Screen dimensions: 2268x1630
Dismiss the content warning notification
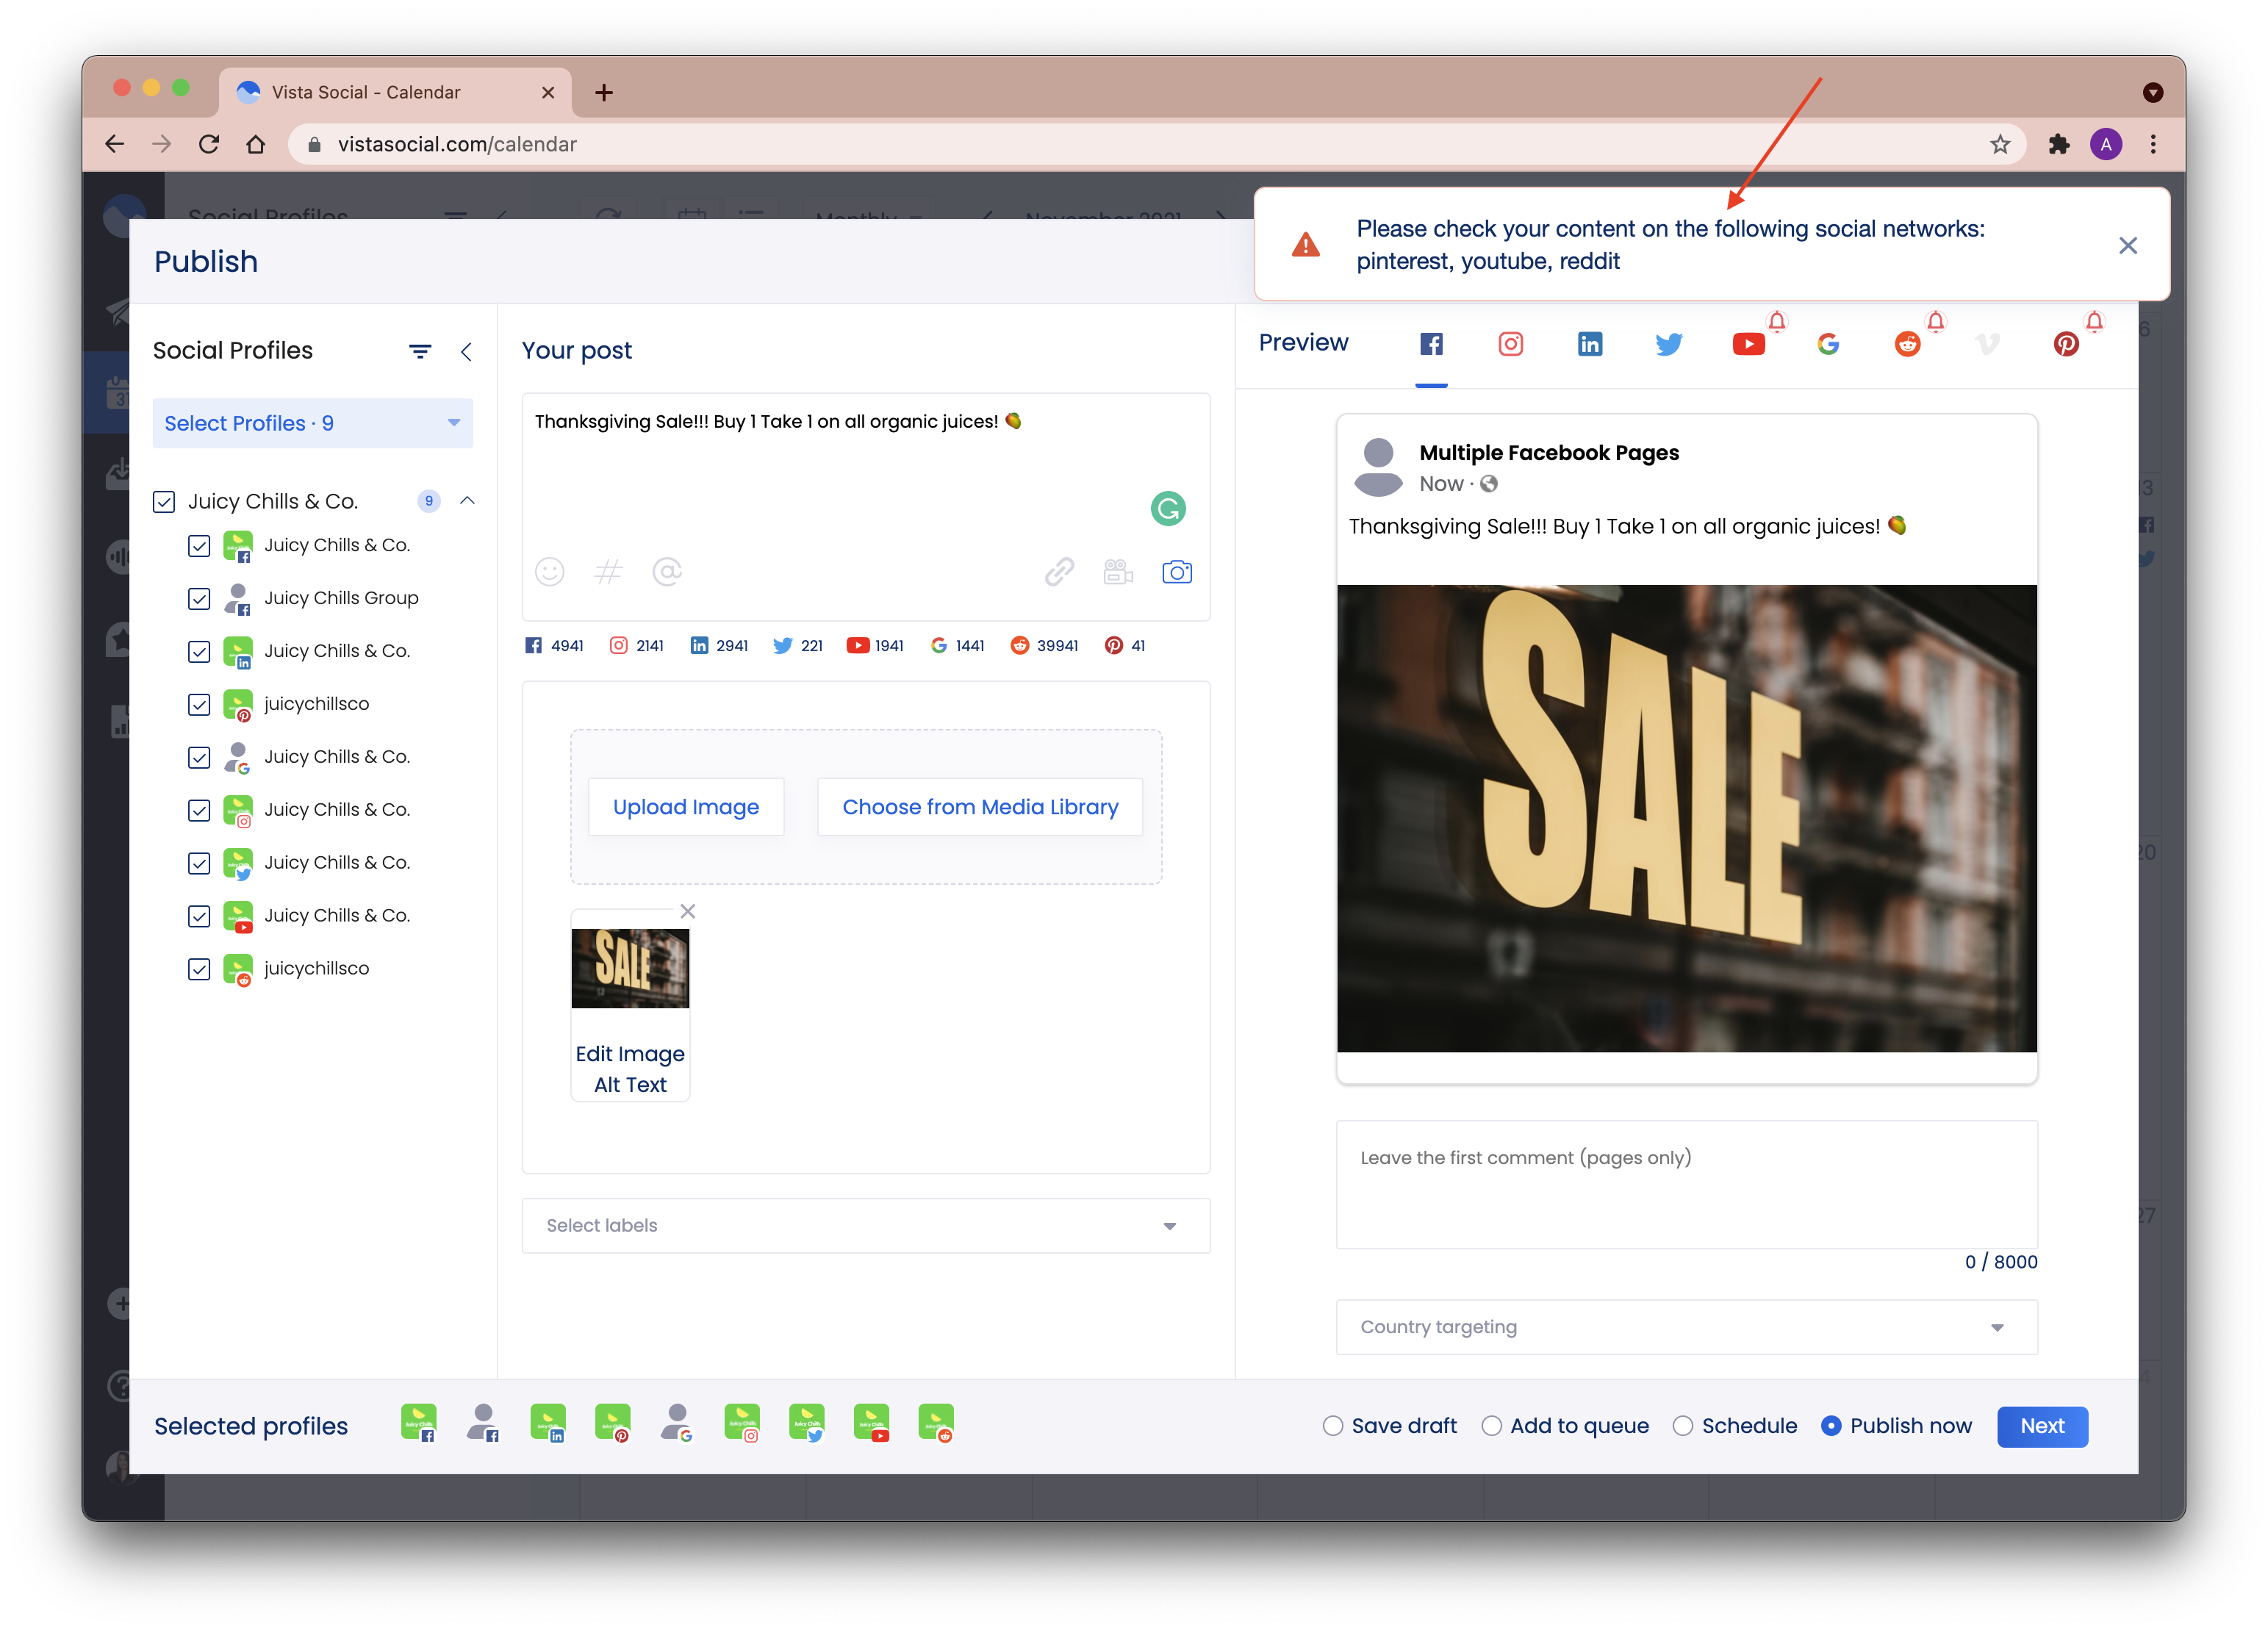(x=2128, y=245)
